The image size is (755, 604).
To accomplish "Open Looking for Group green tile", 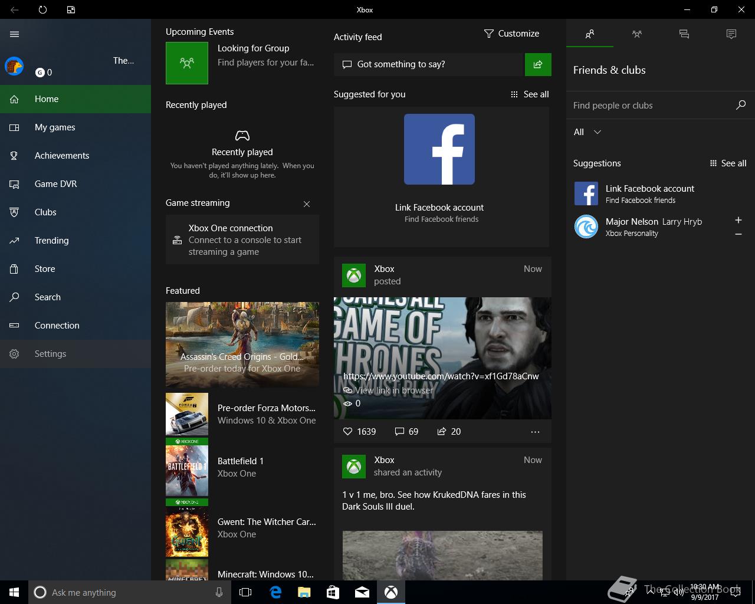I will pos(187,63).
